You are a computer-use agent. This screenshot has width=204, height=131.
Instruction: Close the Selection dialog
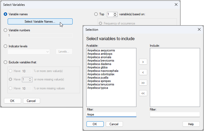click(x=199, y=29)
